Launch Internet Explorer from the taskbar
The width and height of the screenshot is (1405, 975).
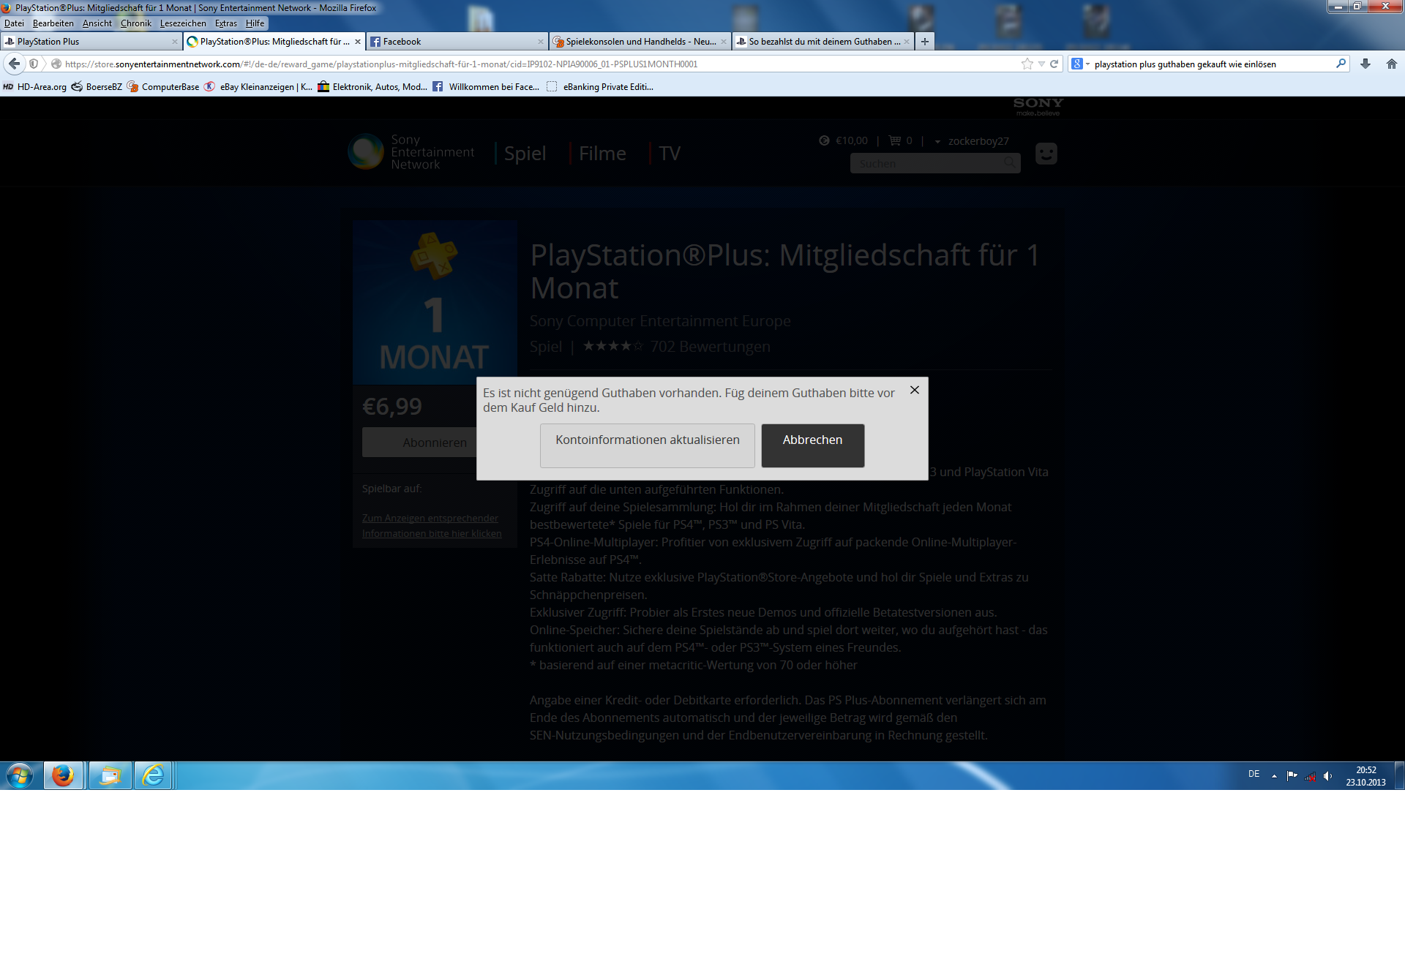(x=153, y=775)
